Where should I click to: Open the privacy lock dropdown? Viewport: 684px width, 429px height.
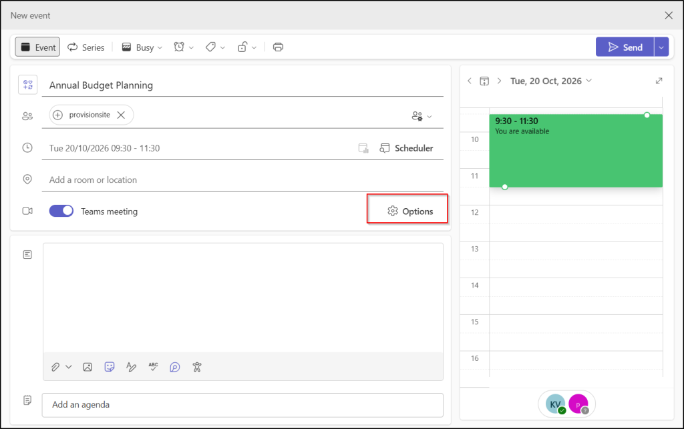coord(247,47)
